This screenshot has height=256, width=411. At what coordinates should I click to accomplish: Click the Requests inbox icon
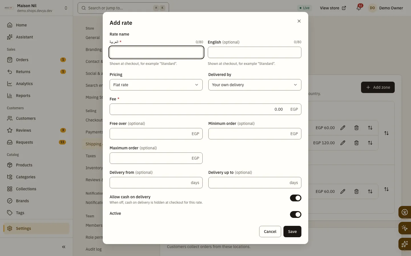pyautogui.click(x=10, y=142)
